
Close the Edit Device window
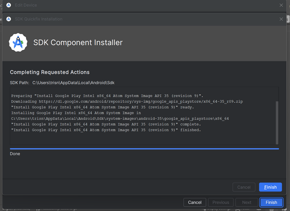281,5
